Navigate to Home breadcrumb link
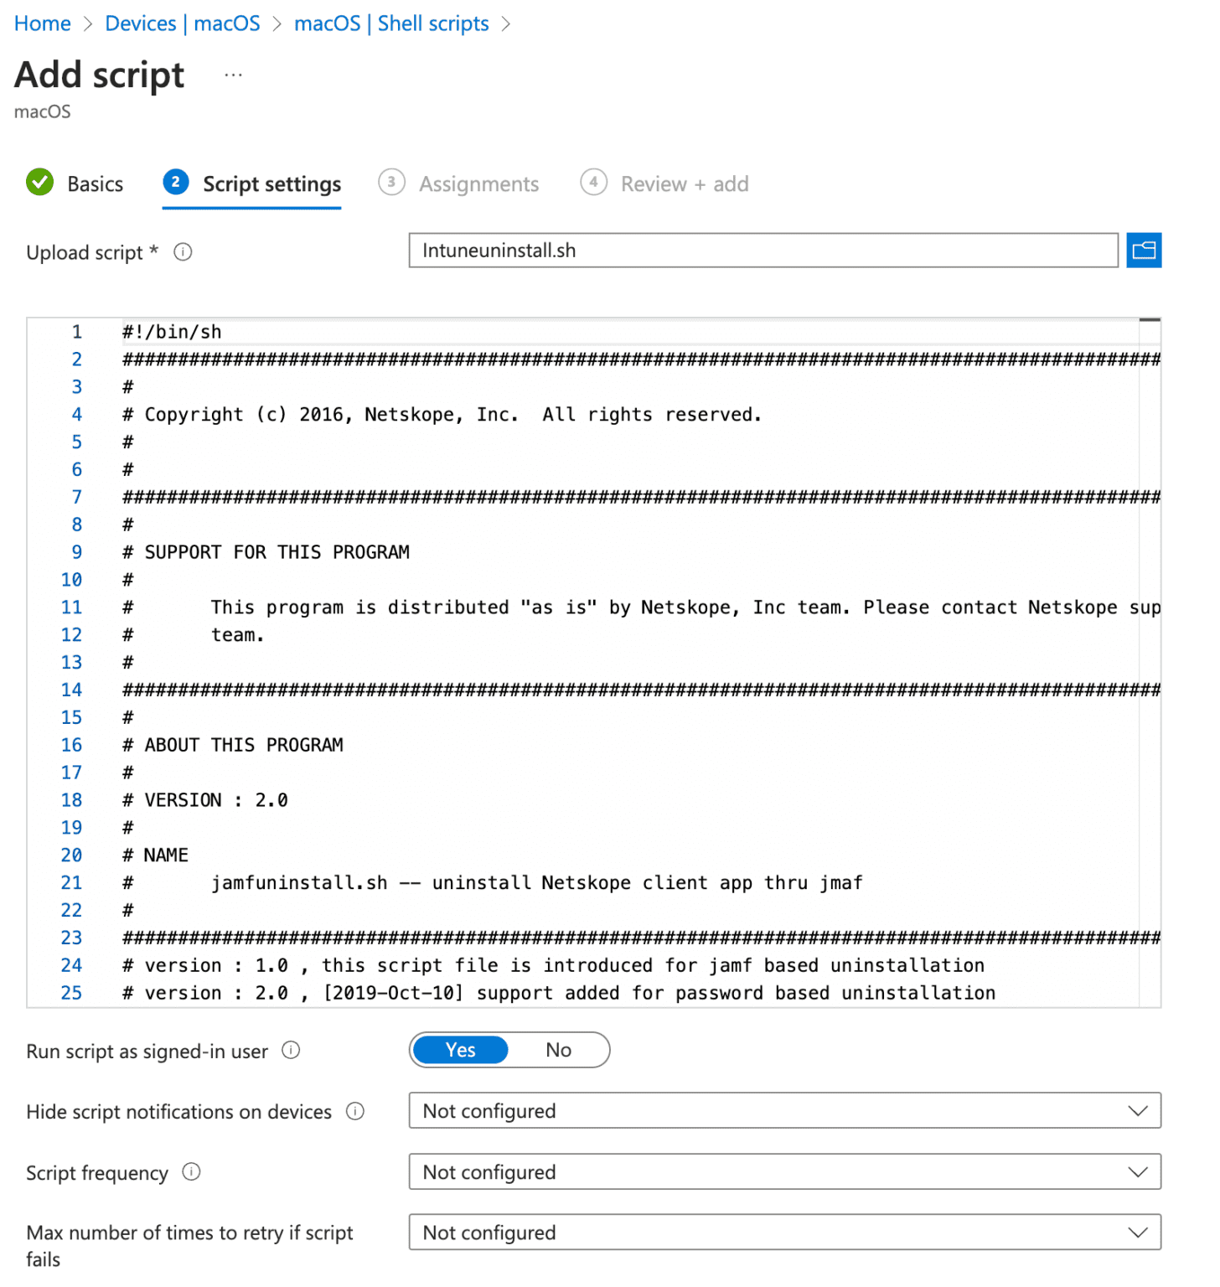This screenshot has height=1287, width=1220. coord(43,23)
